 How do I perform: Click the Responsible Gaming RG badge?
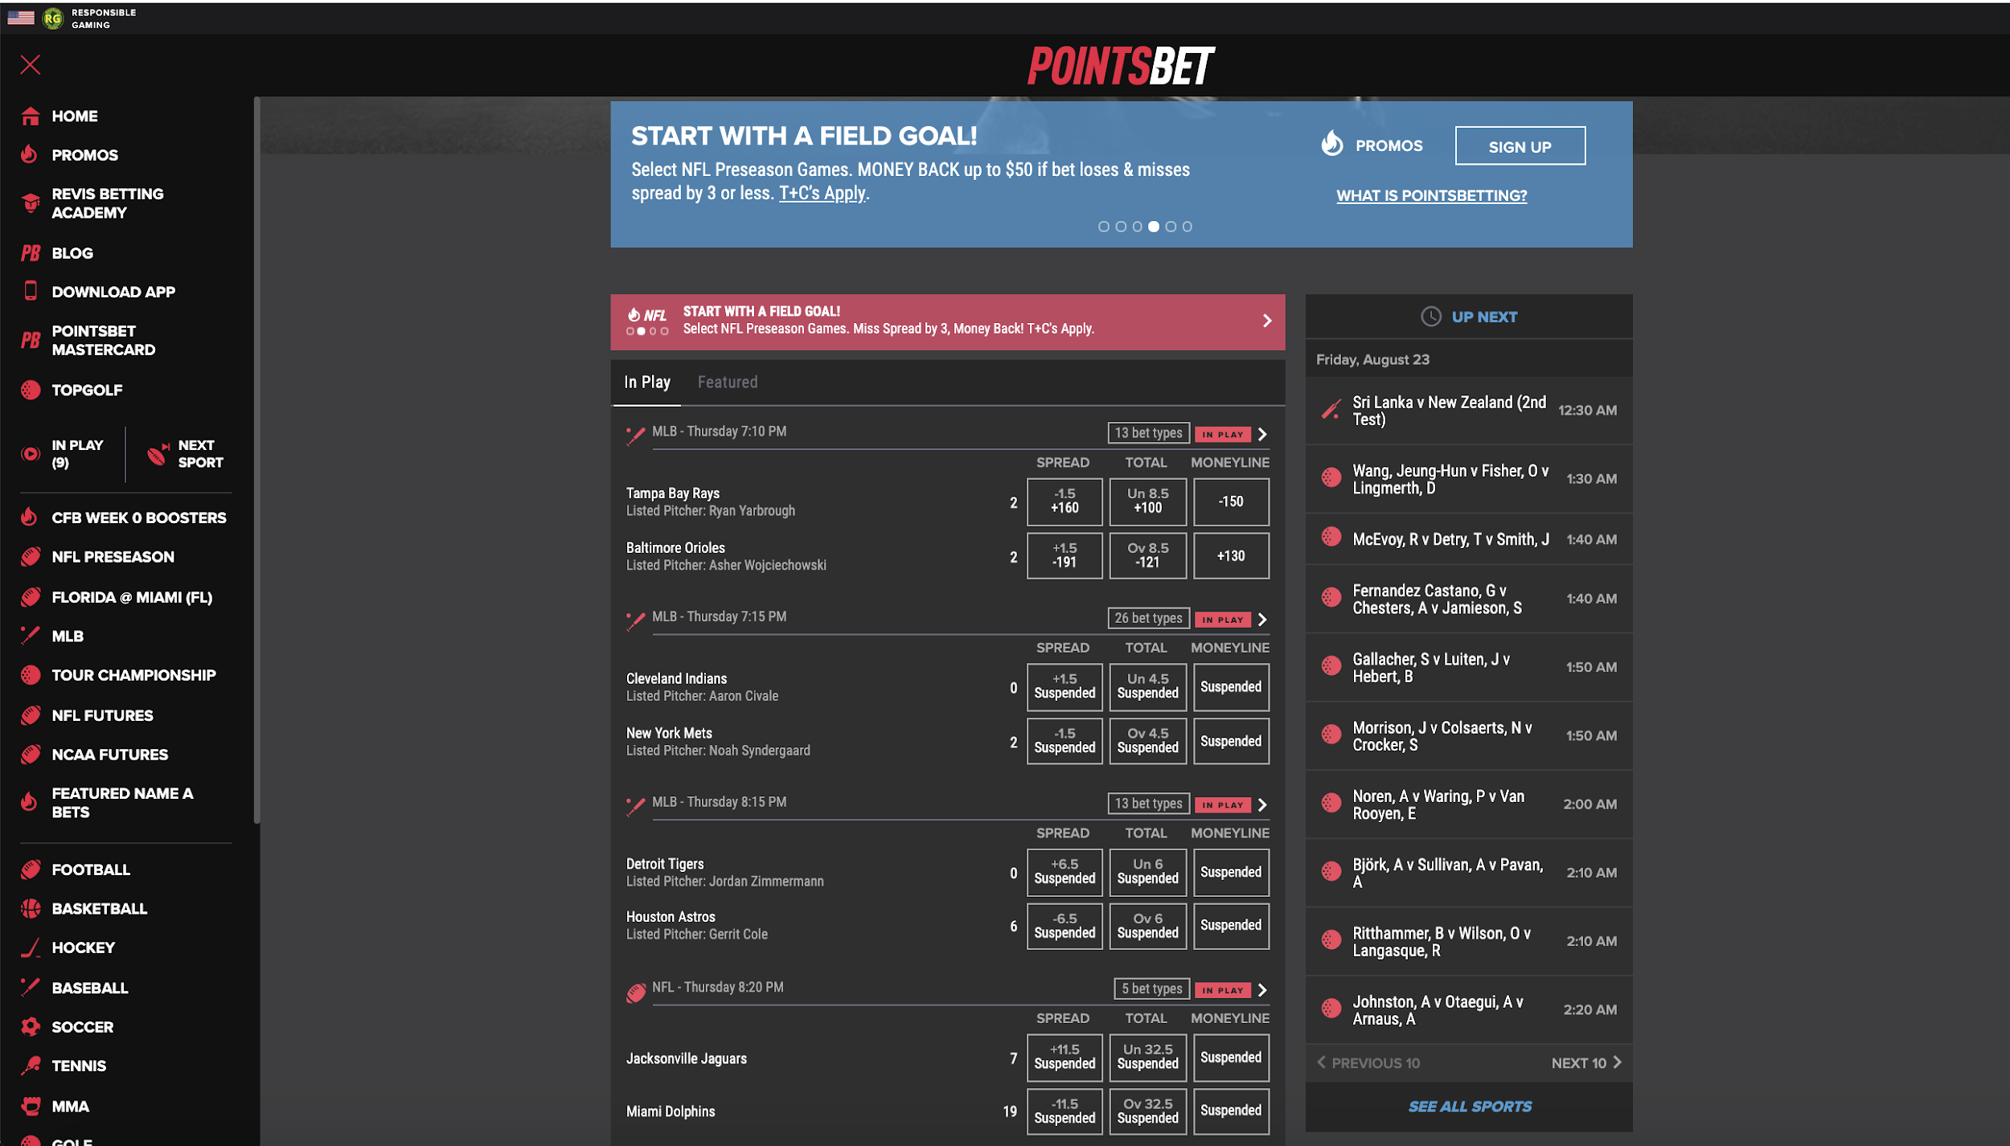click(53, 18)
